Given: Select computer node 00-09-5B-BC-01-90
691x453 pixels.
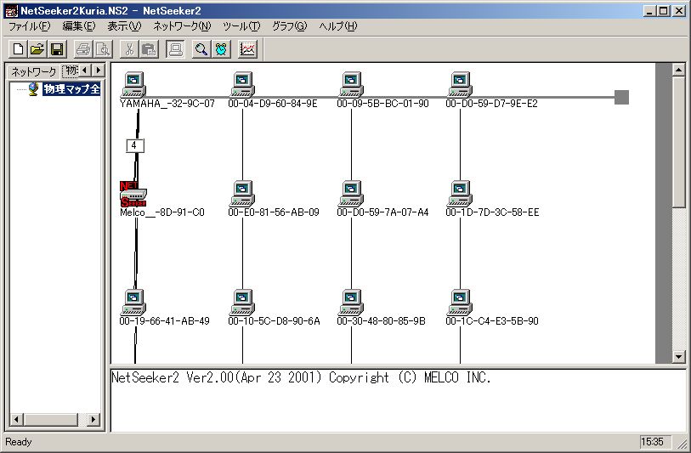Looking at the screenshot, I should [351, 85].
